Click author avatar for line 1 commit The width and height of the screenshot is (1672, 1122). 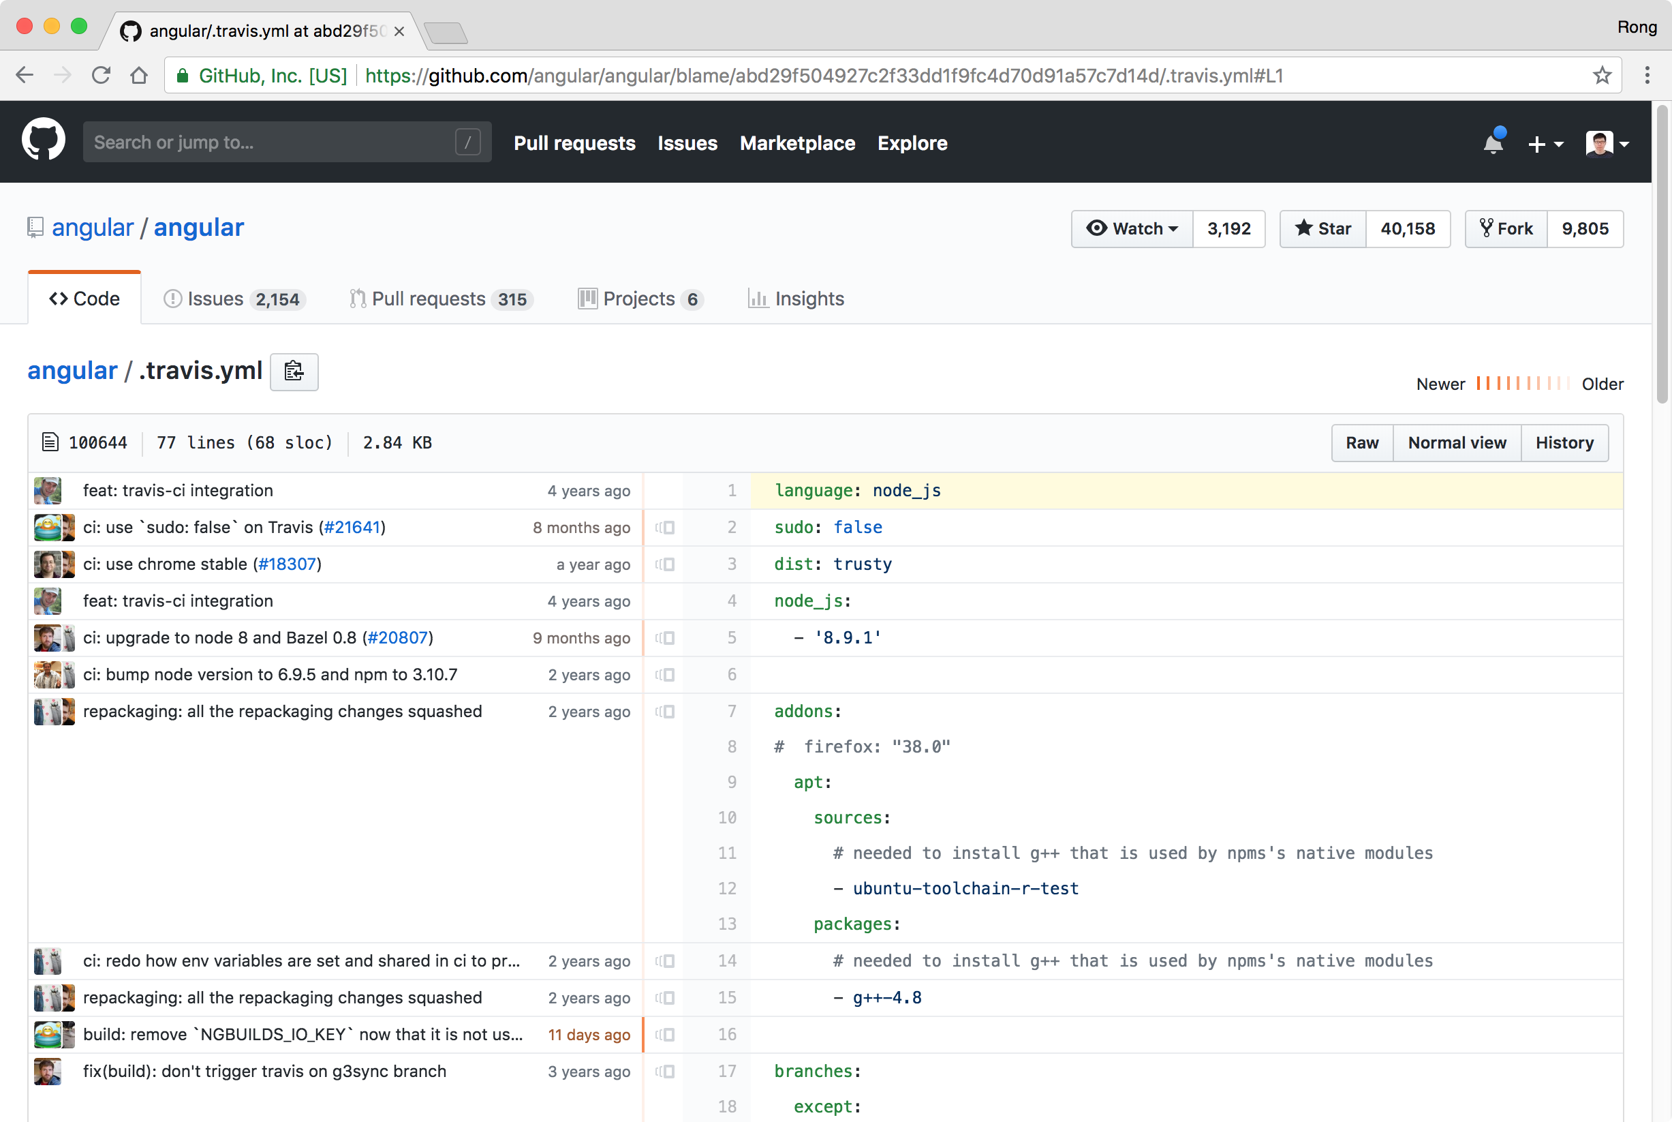(x=48, y=491)
